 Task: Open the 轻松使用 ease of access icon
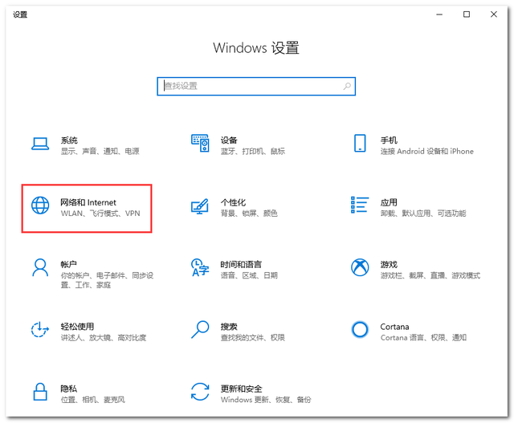40,330
